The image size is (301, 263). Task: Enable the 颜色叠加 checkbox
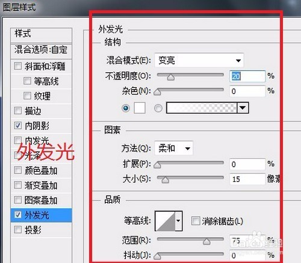[x=18, y=170]
